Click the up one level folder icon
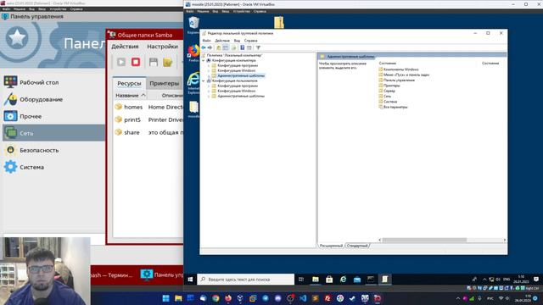Screen dimensions: 543x305 (218, 47)
